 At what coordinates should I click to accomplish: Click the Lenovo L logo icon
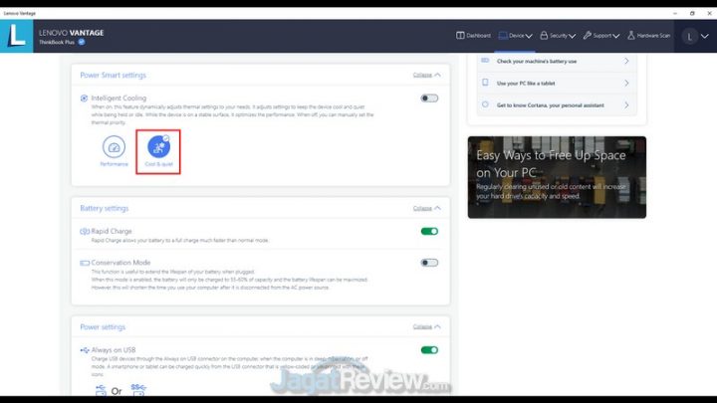(17, 36)
